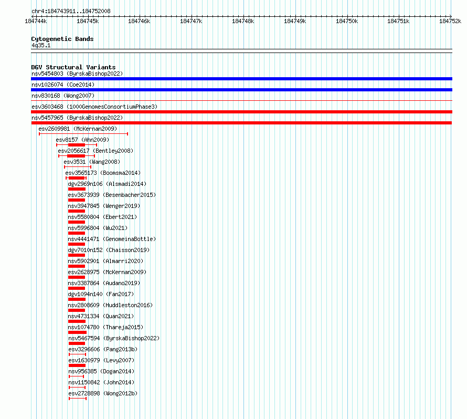Select the 4q35.1 band label
Screen dimensions: 467x419
41,45
